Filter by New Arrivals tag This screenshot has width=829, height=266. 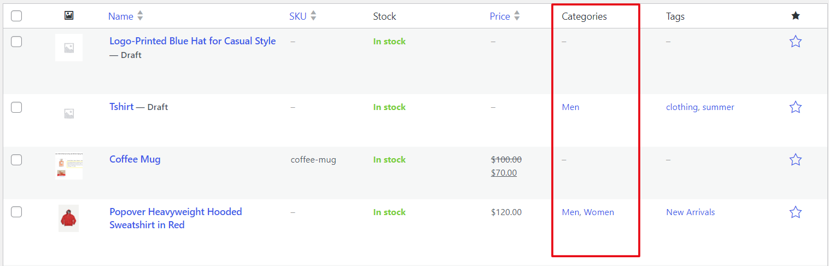(x=690, y=212)
